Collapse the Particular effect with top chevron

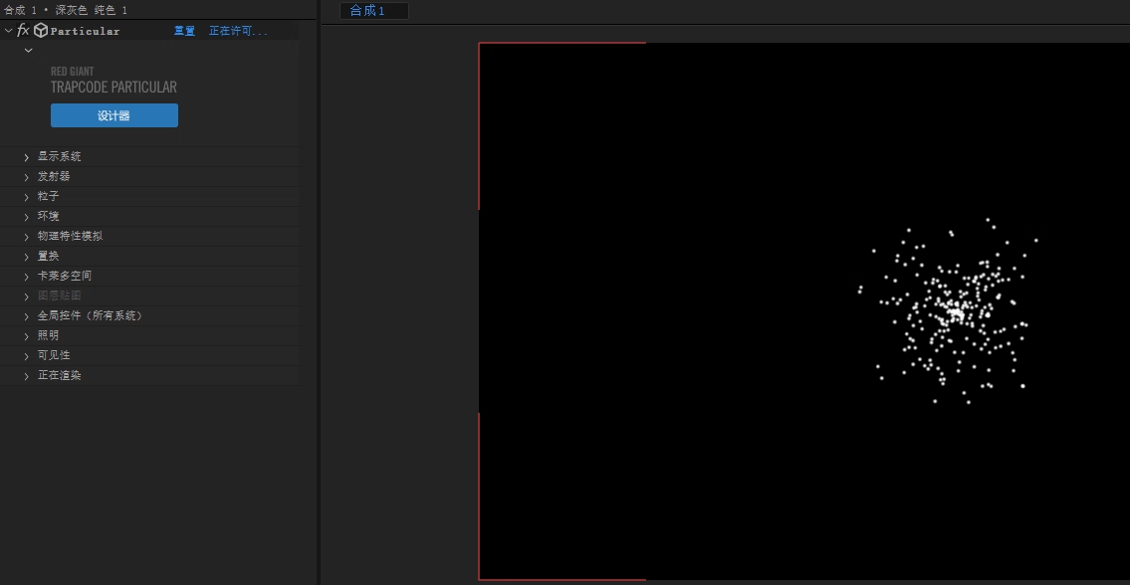tap(9, 31)
